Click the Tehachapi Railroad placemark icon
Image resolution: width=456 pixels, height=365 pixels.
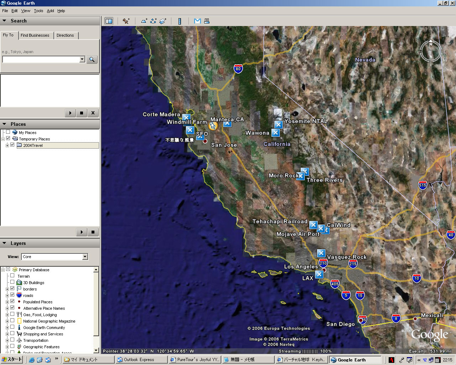pyautogui.click(x=313, y=225)
